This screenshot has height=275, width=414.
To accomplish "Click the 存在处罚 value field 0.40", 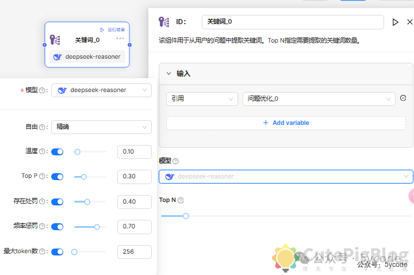I will pyautogui.click(x=135, y=202).
